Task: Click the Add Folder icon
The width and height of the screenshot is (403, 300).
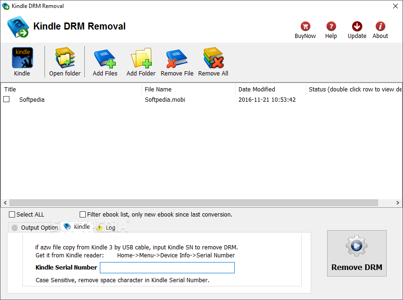Action: pyautogui.click(x=142, y=58)
